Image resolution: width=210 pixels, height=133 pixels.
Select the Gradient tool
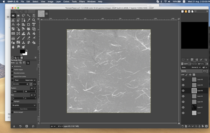tap(13, 38)
